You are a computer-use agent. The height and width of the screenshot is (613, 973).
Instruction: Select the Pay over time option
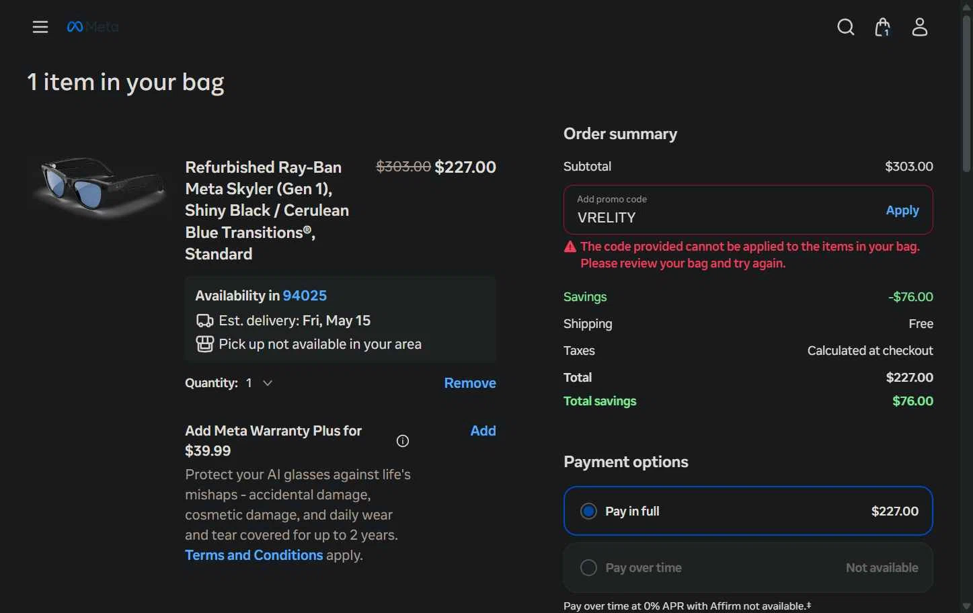click(x=748, y=567)
